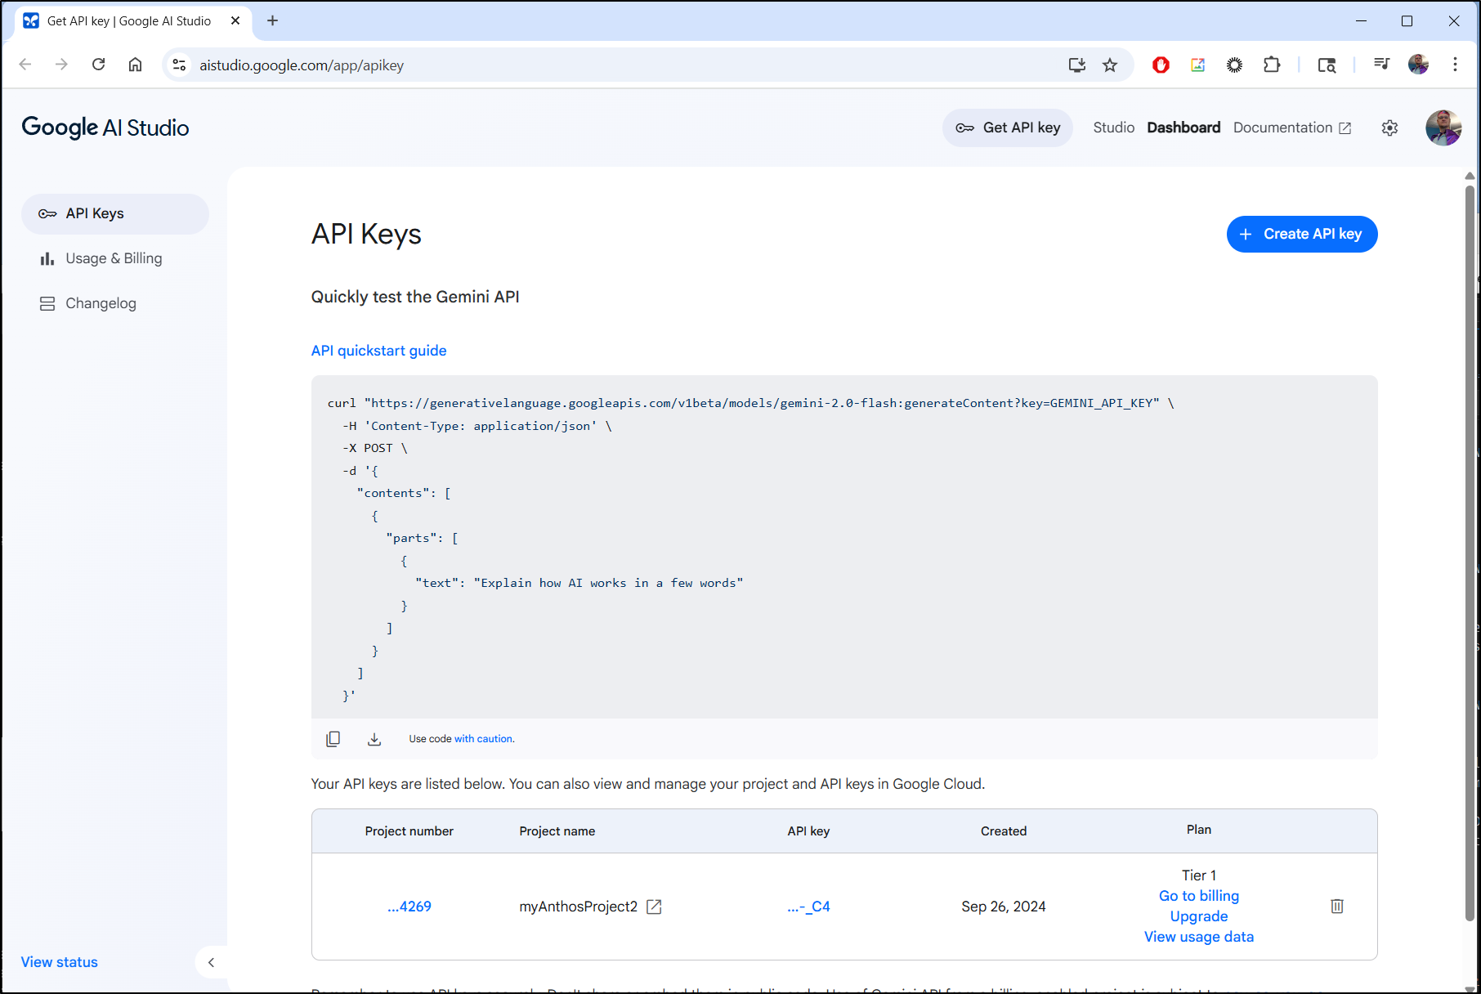Image resolution: width=1481 pixels, height=994 pixels.
Task: Open the 'with caution' link
Action: point(484,739)
